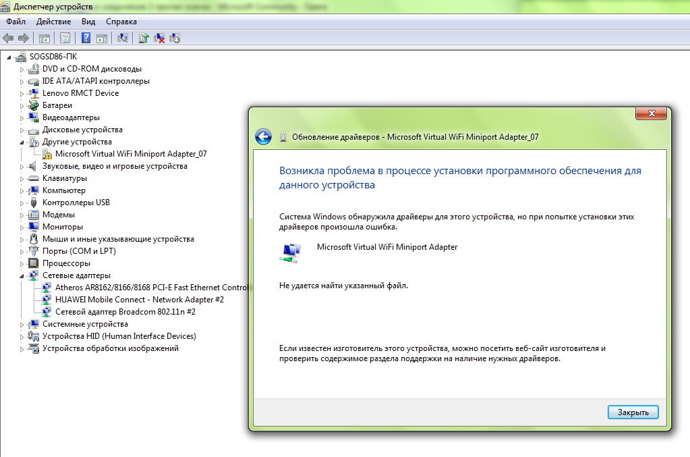
Task: Select HUAWEI Mobile Connect - Network Adapter #2
Action: (139, 300)
